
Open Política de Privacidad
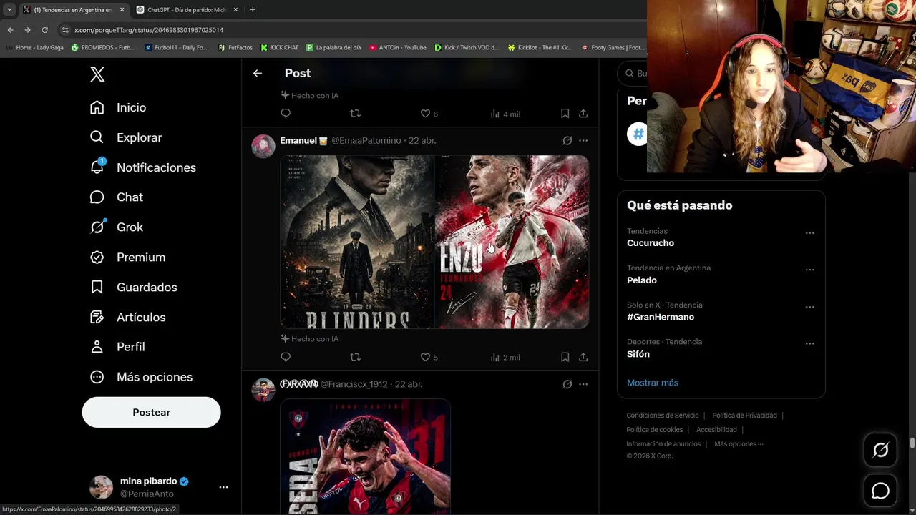click(744, 416)
